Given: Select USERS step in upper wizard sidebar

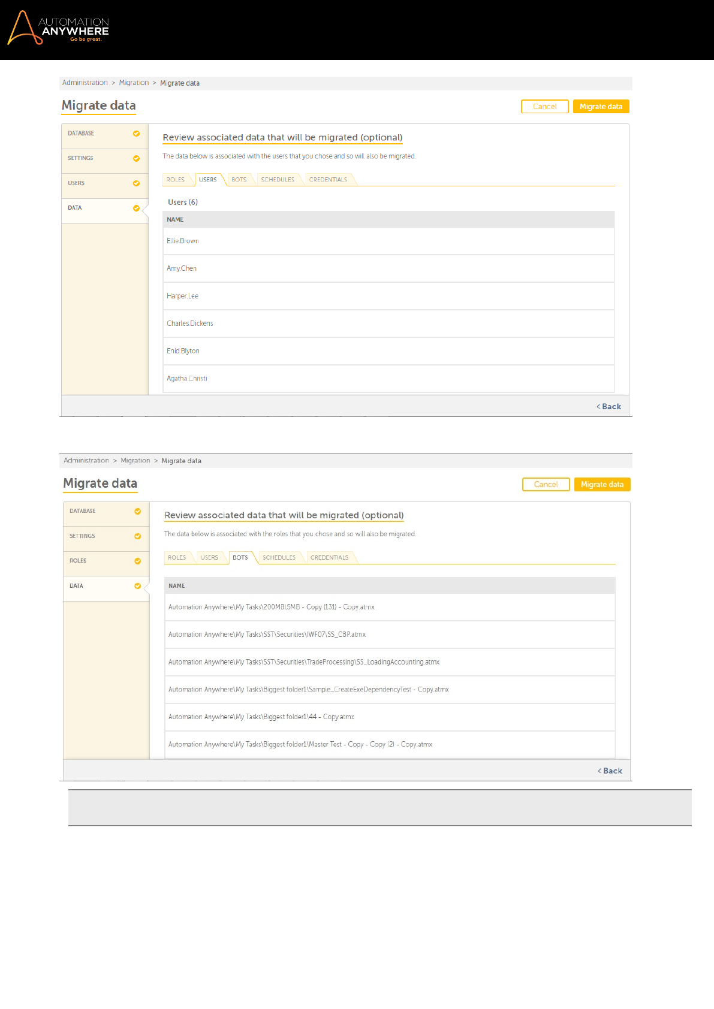Looking at the screenshot, I should pos(105,186).
